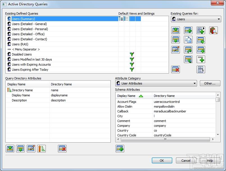Click filter funnel icon on Disabled Users row
This screenshot has height=171, width=226.
132,54
